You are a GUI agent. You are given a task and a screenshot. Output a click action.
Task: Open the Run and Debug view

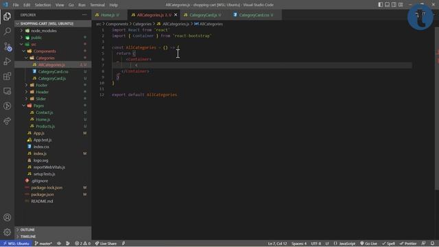click(8, 61)
